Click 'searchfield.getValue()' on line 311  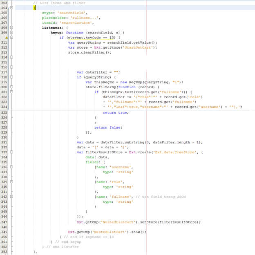coord(131,42)
